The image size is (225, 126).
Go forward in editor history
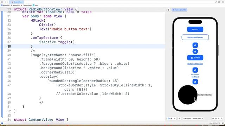click(x=7, y=2)
